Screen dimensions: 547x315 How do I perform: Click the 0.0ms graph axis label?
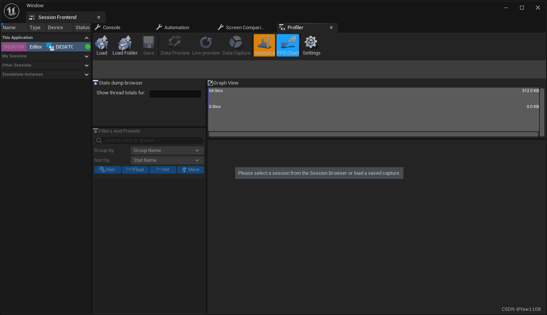point(215,107)
